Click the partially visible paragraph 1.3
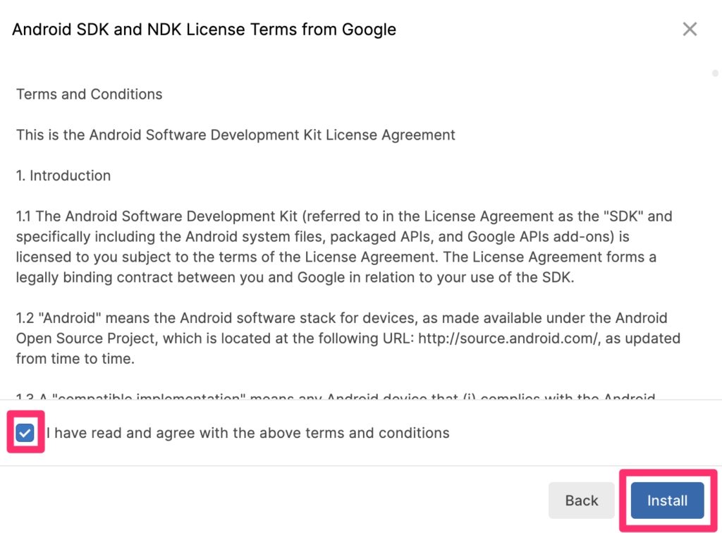This screenshot has height=533, width=722. (282, 396)
